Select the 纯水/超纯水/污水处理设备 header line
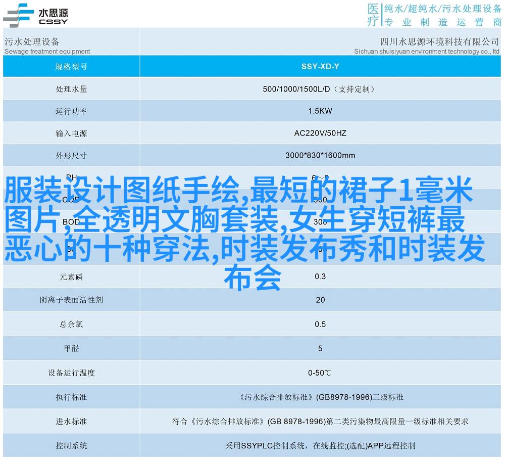The width and height of the screenshot is (505, 460). [443, 9]
